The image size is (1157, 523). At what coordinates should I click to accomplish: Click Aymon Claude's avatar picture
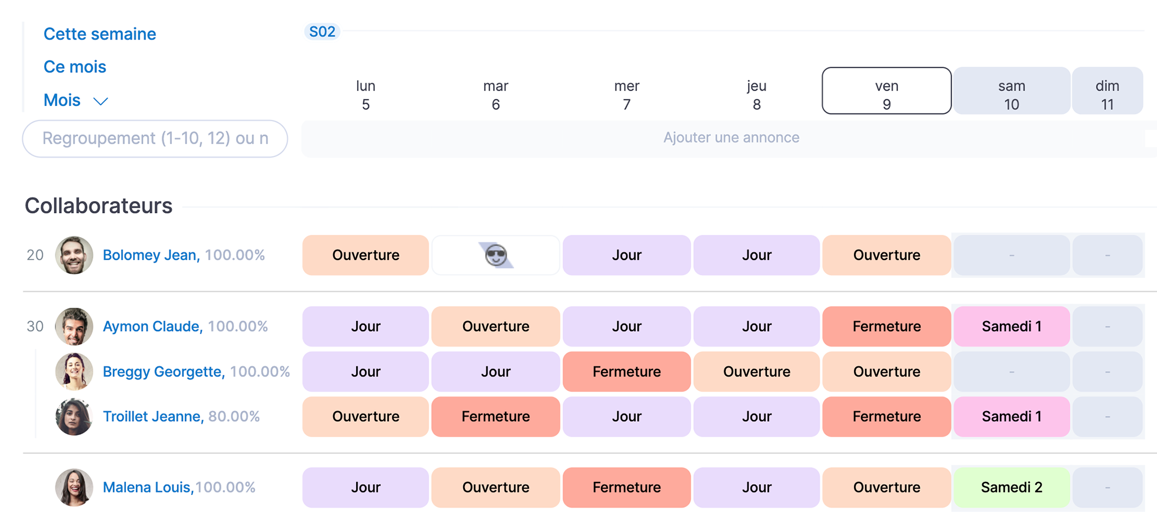[x=74, y=327]
